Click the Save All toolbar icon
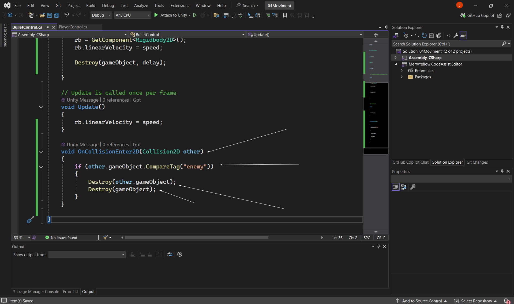514x304 pixels. coord(57,15)
